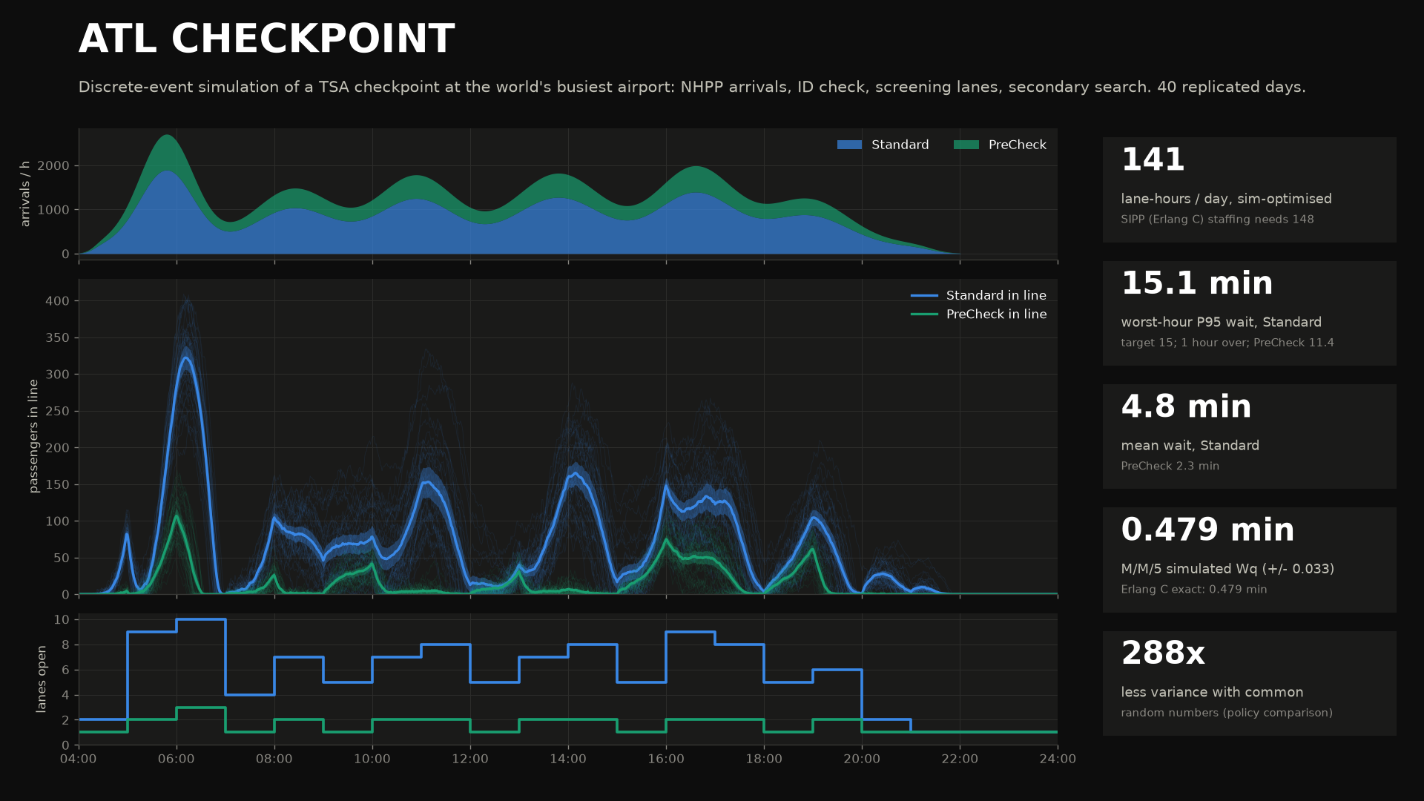
Task: Click the 'passengers in line' axis title
Action: click(33, 436)
